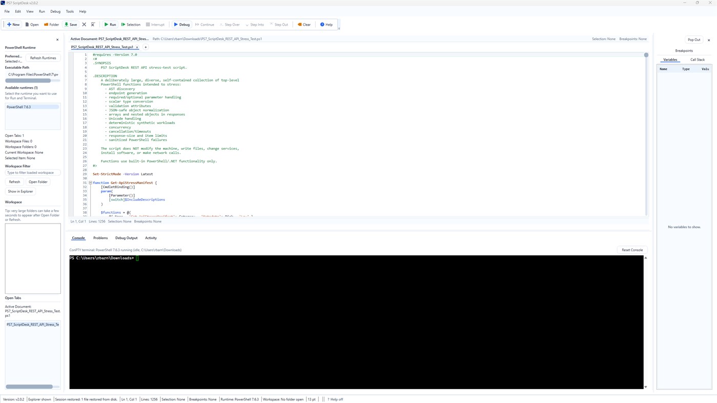The image size is (717, 403).
Task: Click the Open Folder button
Action: [38, 182]
